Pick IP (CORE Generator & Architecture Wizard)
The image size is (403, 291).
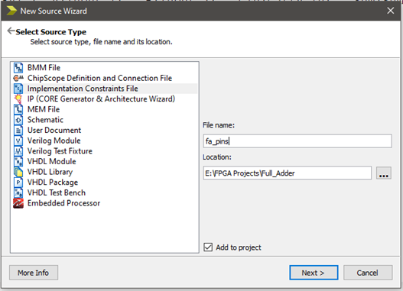(101, 99)
